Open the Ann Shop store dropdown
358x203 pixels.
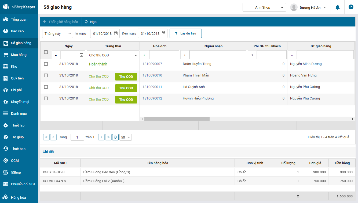pyautogui.click(x=264, y=7)
